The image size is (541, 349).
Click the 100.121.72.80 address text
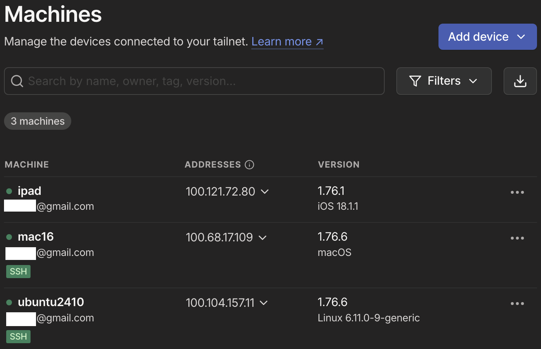[x=220, y=192]
